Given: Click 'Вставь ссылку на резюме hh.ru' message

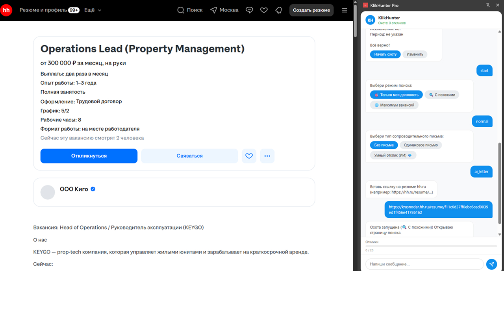Looking at the screenshot, I should pyautogui.click(x=401, y=189).
